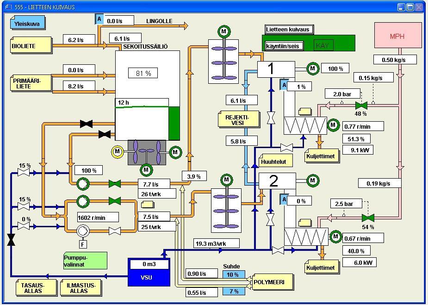Open Pumppuvalinnat pump selections
Viewport: 428px width, 305px height.
85,261
